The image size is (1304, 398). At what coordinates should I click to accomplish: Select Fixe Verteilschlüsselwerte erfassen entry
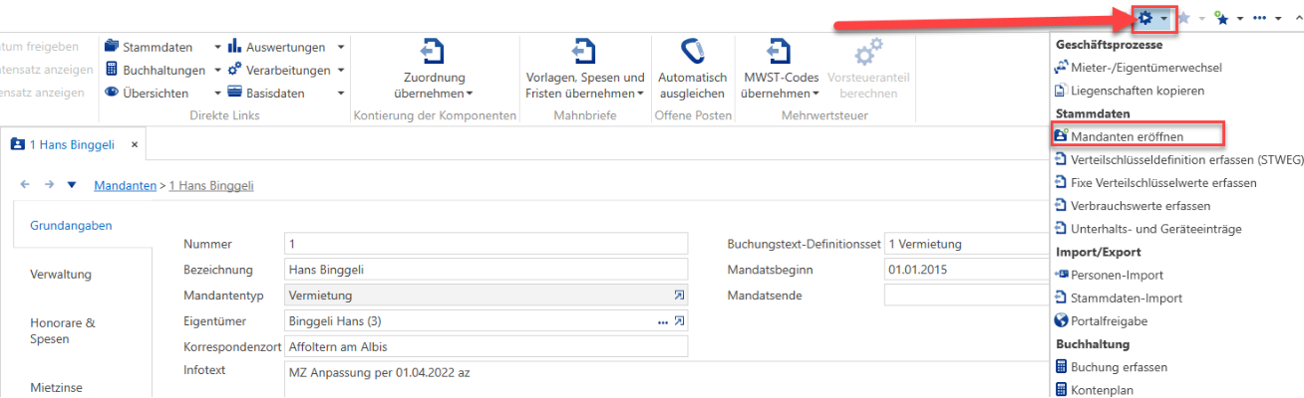1155,183
